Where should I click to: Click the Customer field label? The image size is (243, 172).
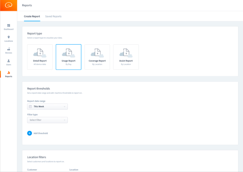click(x=32, y=170)
